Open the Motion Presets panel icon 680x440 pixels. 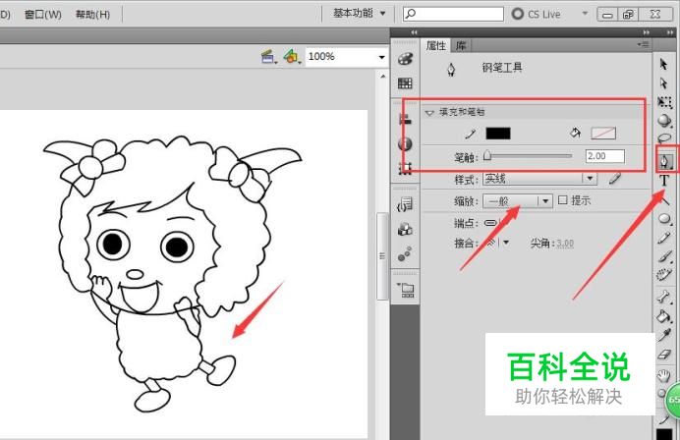coord(405,254)
